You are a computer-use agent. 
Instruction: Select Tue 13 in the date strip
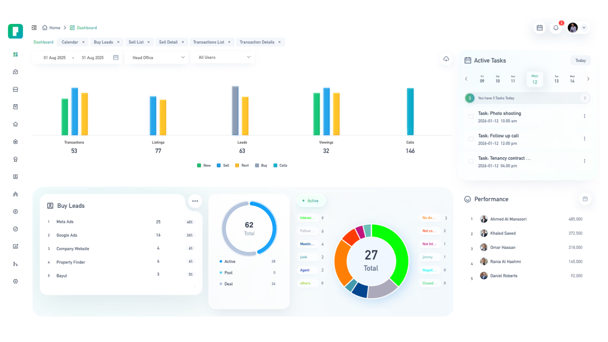click(x=556, y=79)
